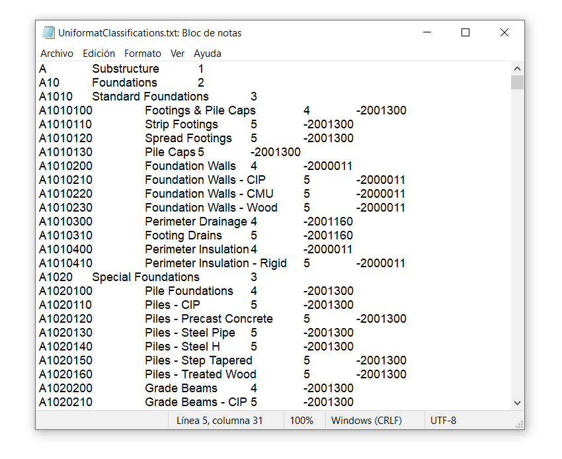Click the scrollbar up arrow
The height and width of the screenshot is (459, 562).
[517, 69]
